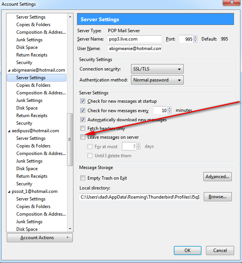
Task: Select Copies & Folders under abigmeanie@hotmail.com
Action: (33, 85)
